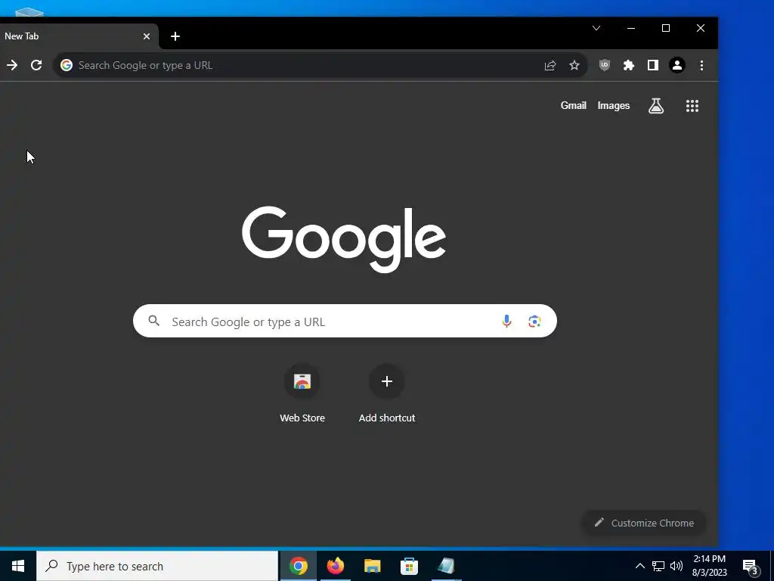The width and height of the screenshot is (774, 581).
Task: Toggle the Chrome side panel
Action: (653, 65)
